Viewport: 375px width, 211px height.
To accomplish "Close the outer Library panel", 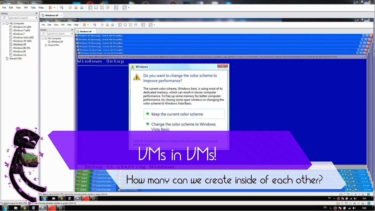I will (x=37, y=13).
